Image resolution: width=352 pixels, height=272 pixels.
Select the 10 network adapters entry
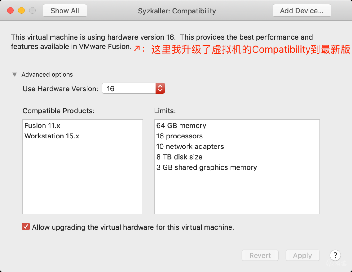190,146
